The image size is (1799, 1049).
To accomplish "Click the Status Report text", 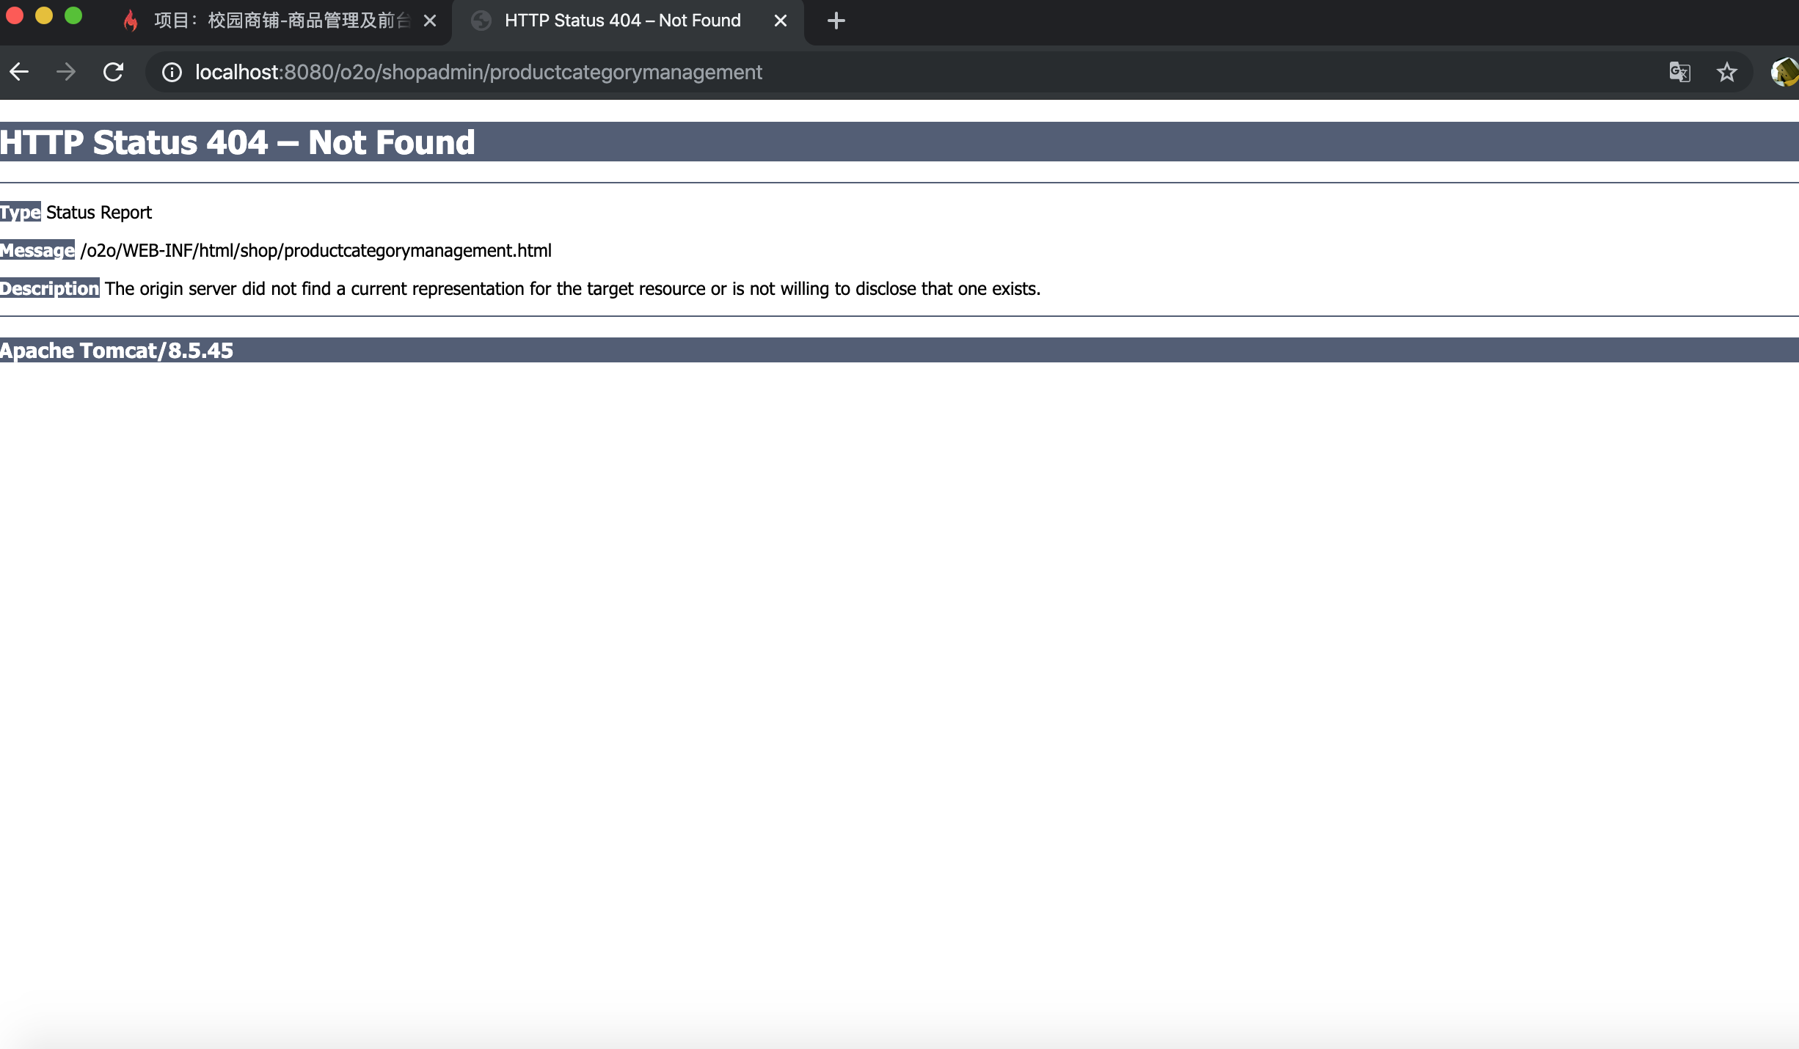I will tap(99, 213).
